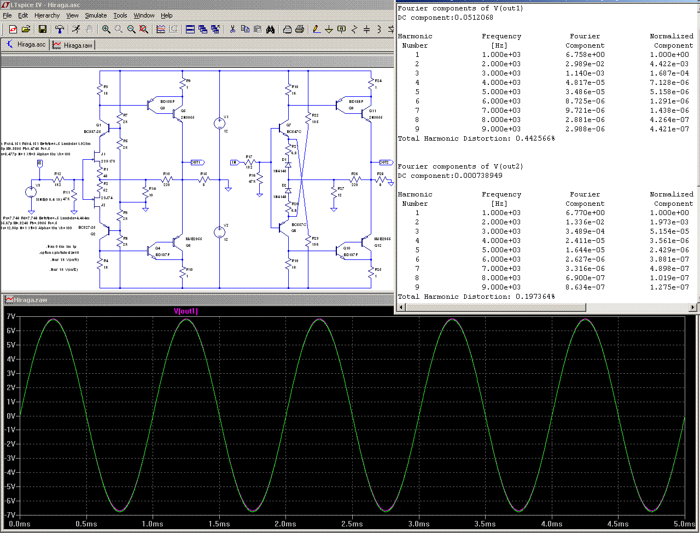
Task: Click the left arrow of horizontal scrollbar
Action: [x=400, y=308]
